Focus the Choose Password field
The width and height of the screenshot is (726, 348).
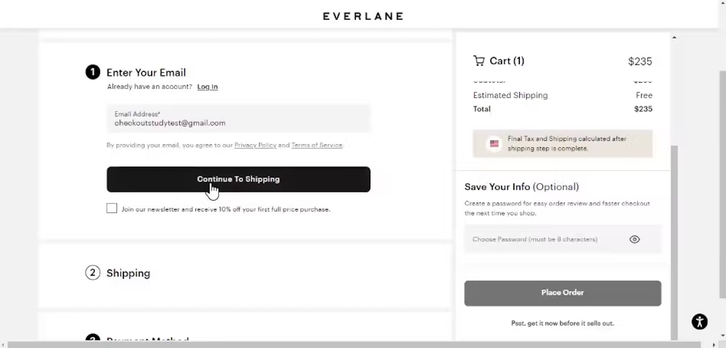pyautogui.click(x=544, y=239)
